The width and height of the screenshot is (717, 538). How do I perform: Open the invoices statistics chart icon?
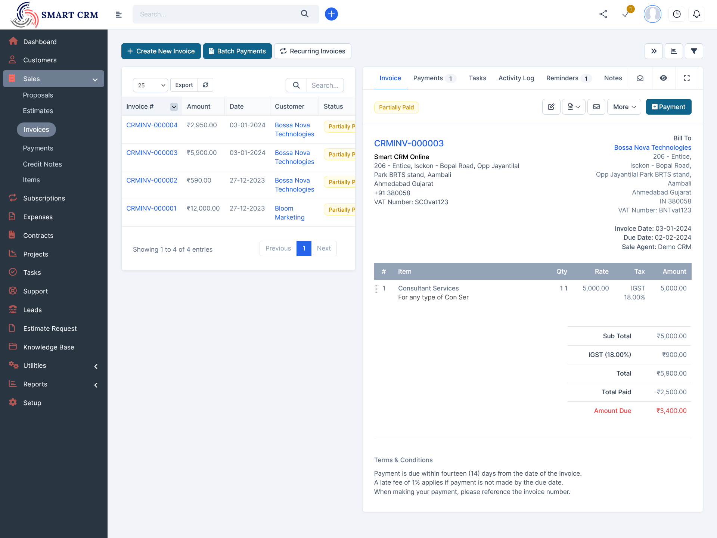click(674, 51)
